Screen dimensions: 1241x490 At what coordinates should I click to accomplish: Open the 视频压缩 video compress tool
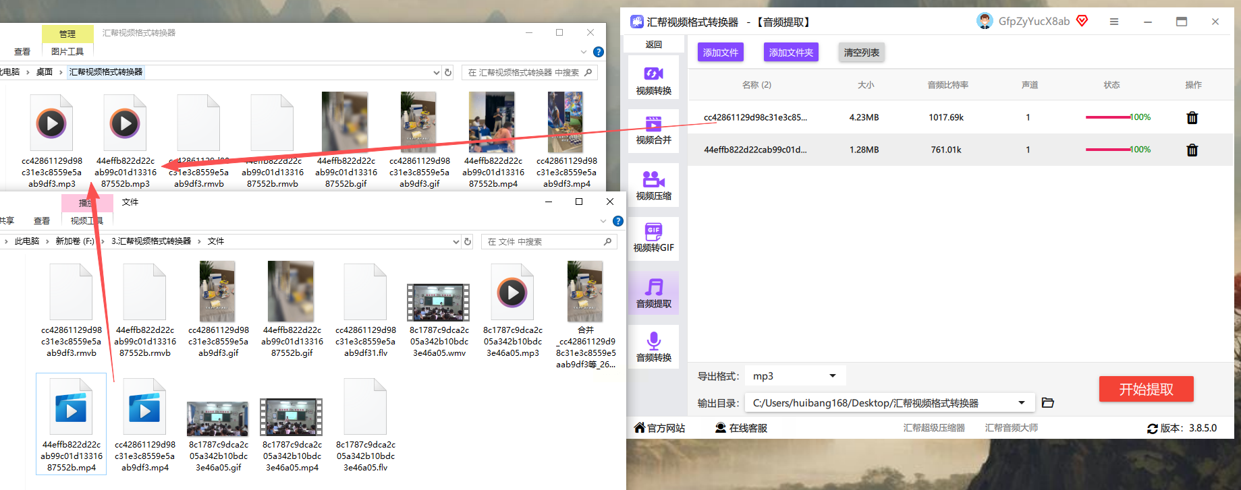[653, 185]
